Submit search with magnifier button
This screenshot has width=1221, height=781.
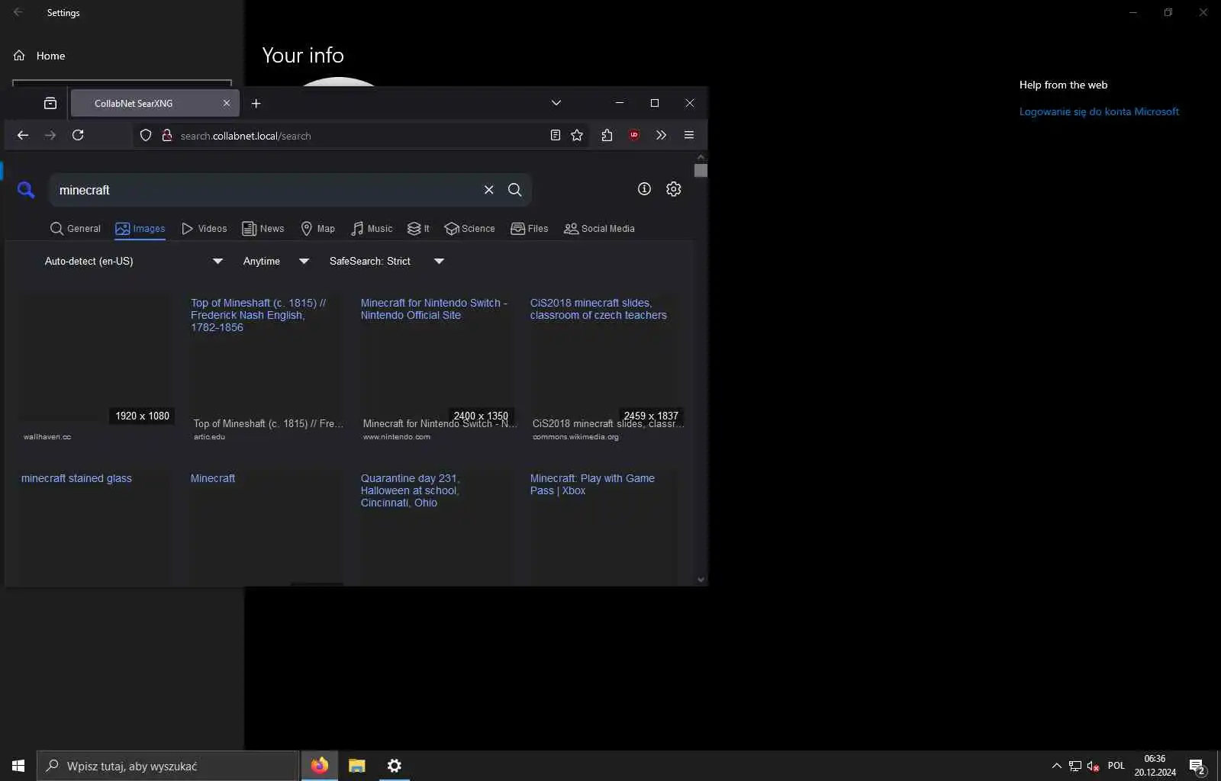pyautogui.click(x=515, y=190)
